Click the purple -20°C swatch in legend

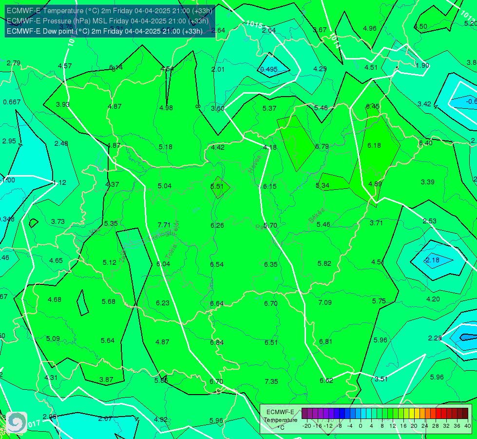coord(305,414)
